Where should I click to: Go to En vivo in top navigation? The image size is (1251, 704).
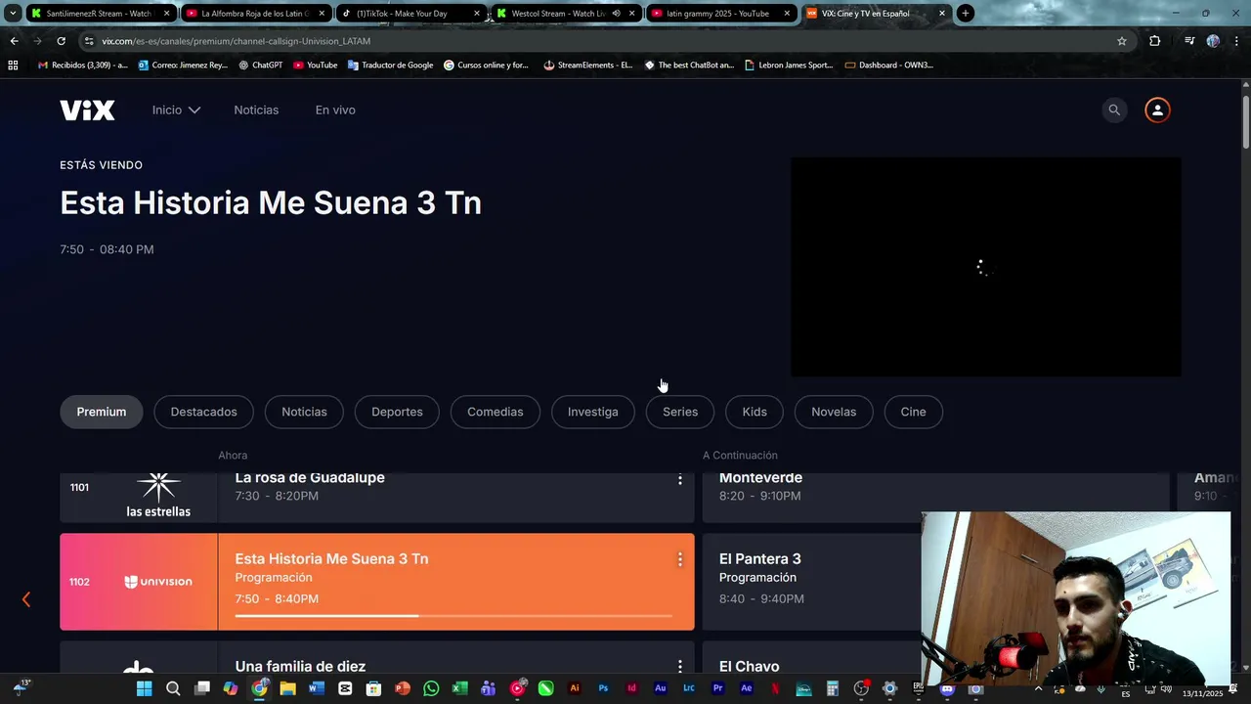coord(335,110)
